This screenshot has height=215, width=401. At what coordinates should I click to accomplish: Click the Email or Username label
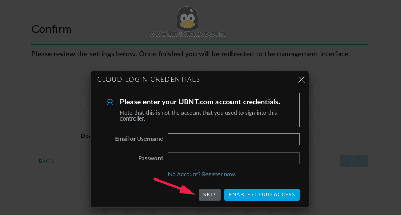tap(139, 139)
